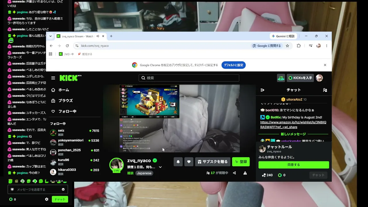Open chat settings gear in left panel
Screen dimensions: 368x207
click(x=47, y=199)
